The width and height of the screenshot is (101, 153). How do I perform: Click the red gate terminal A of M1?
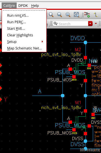pos(70,122)
